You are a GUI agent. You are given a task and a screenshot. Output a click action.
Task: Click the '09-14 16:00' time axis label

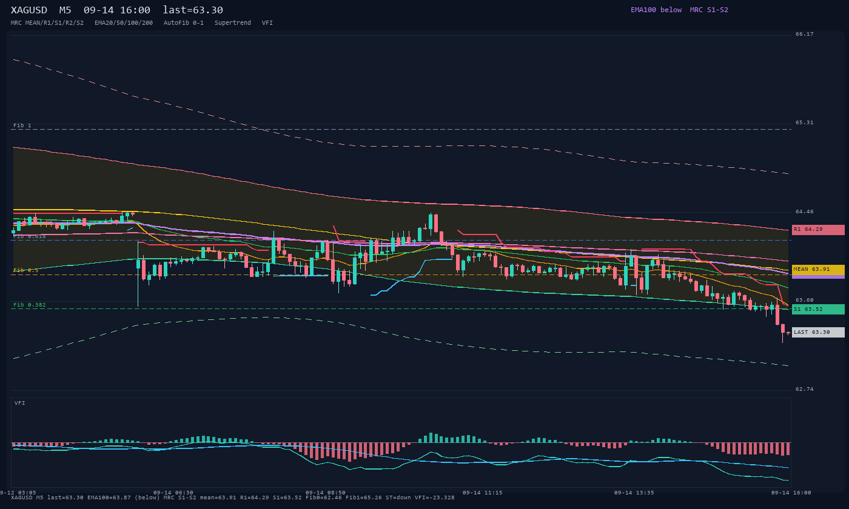click(x=791, y=493)
